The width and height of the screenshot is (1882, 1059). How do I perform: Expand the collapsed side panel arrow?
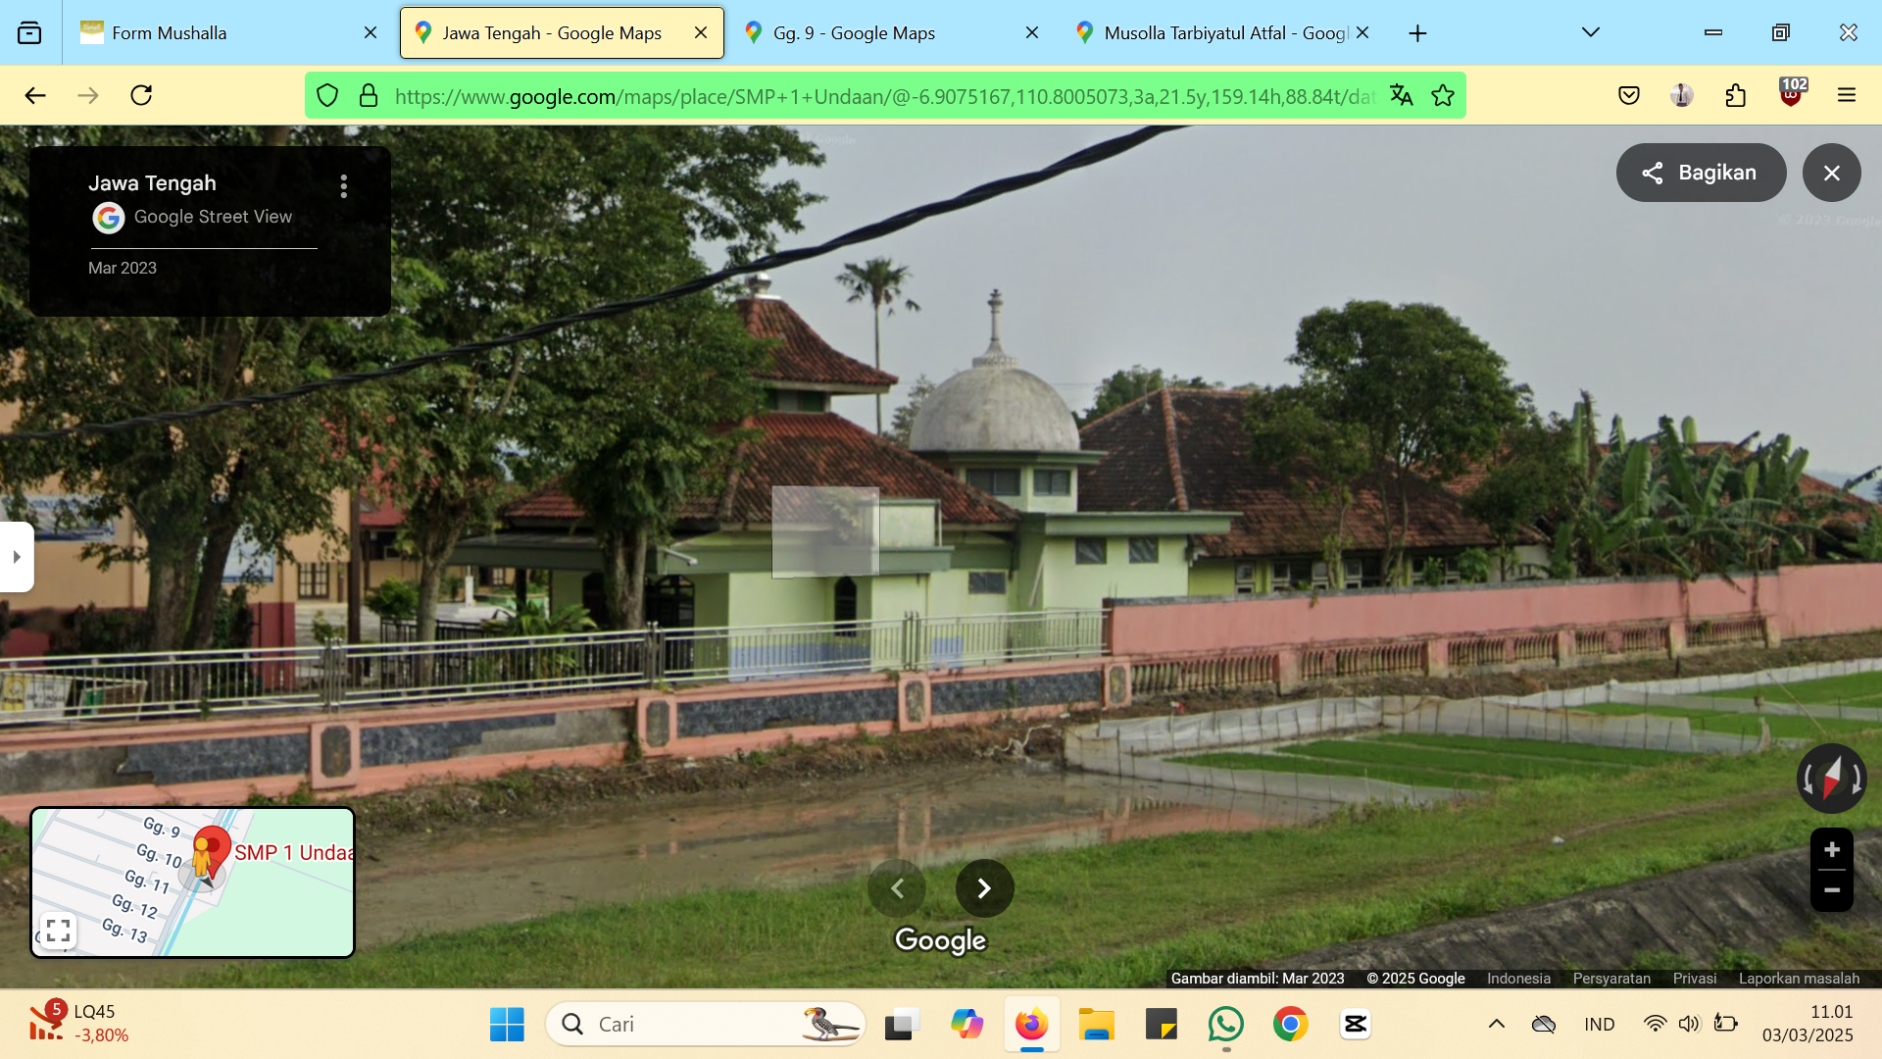tap(17, 557)
